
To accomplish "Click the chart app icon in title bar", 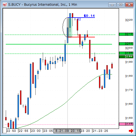I will pos(5,5).
